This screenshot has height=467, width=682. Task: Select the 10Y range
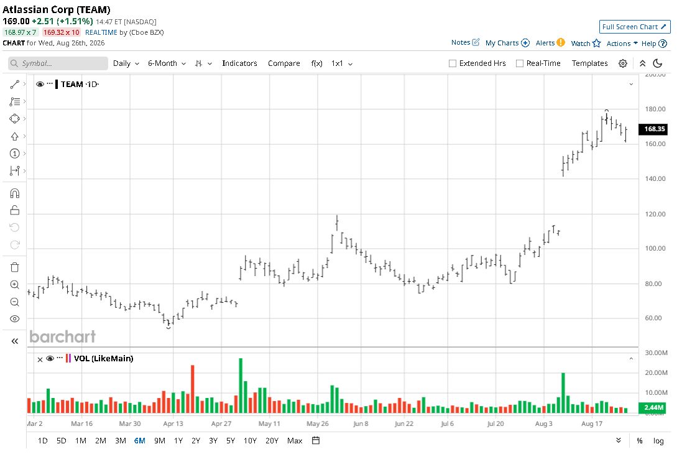coord(250,441)
